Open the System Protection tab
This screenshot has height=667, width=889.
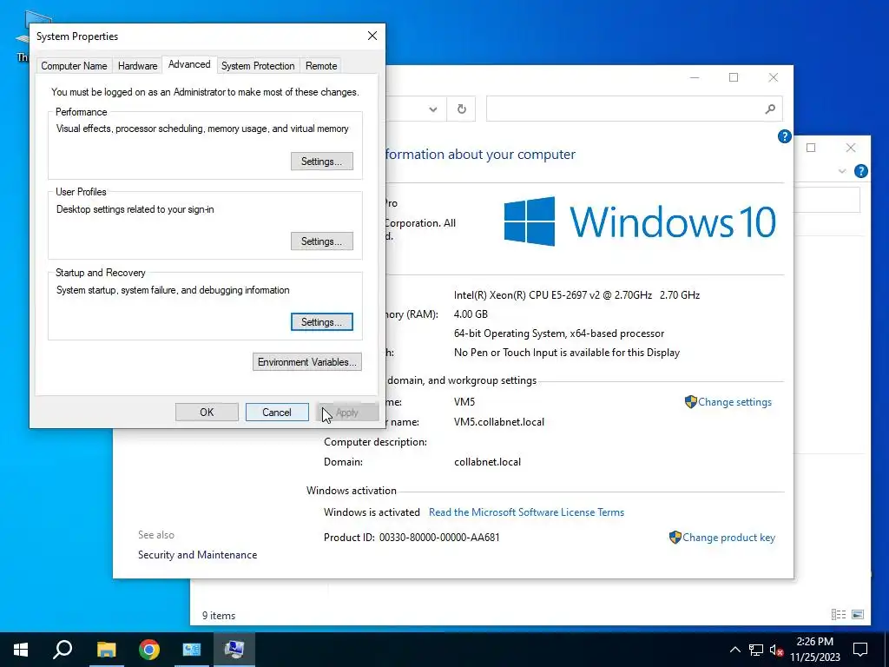258,66
